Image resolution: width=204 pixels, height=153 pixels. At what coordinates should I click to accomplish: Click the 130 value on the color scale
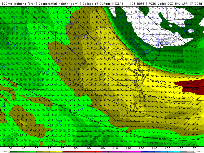[142, 148]
